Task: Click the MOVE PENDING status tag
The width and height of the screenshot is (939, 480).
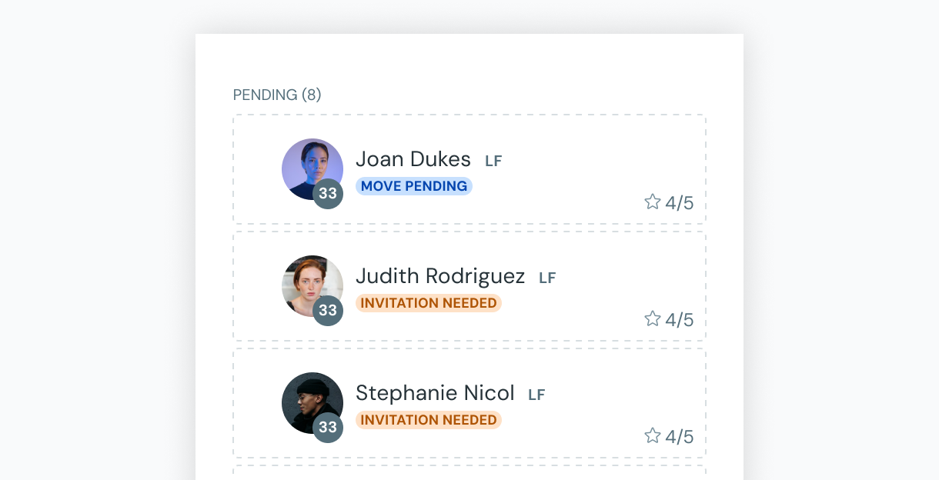Action: click(414, 186)
